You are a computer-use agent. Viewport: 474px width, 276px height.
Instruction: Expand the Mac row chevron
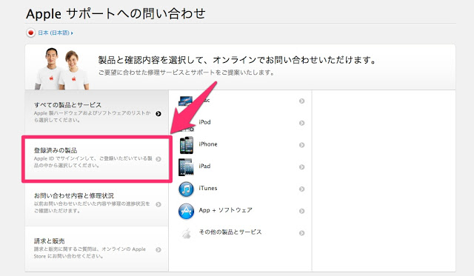(301, 101)
